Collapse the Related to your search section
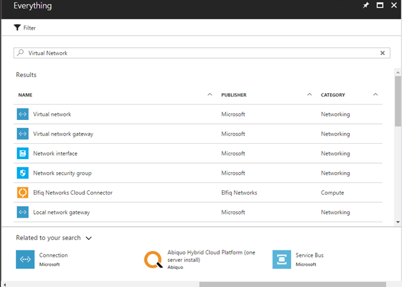This screenshot has width=402, height=287. coord(89,238)
